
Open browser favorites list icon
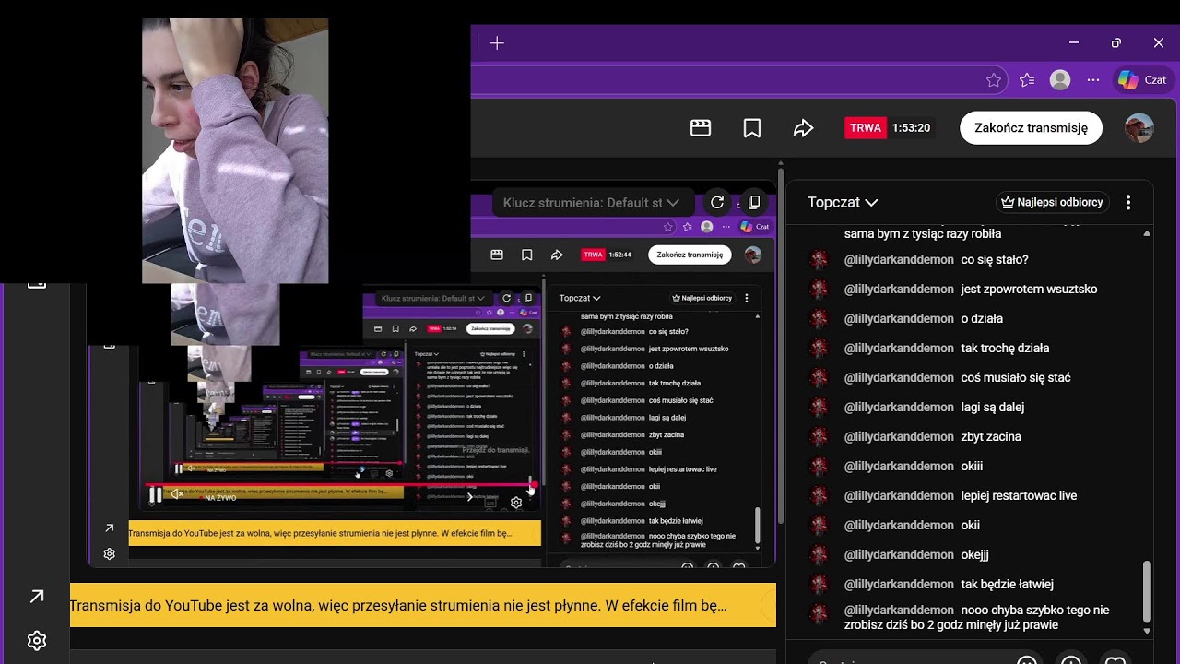pyautogui.click(x=1027, y=80)
